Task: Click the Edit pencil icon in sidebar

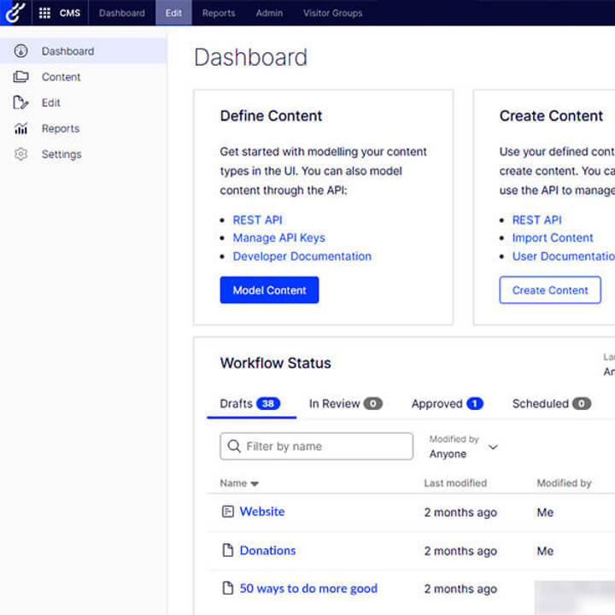Action: pyautogui.click(x=21, y=102)
